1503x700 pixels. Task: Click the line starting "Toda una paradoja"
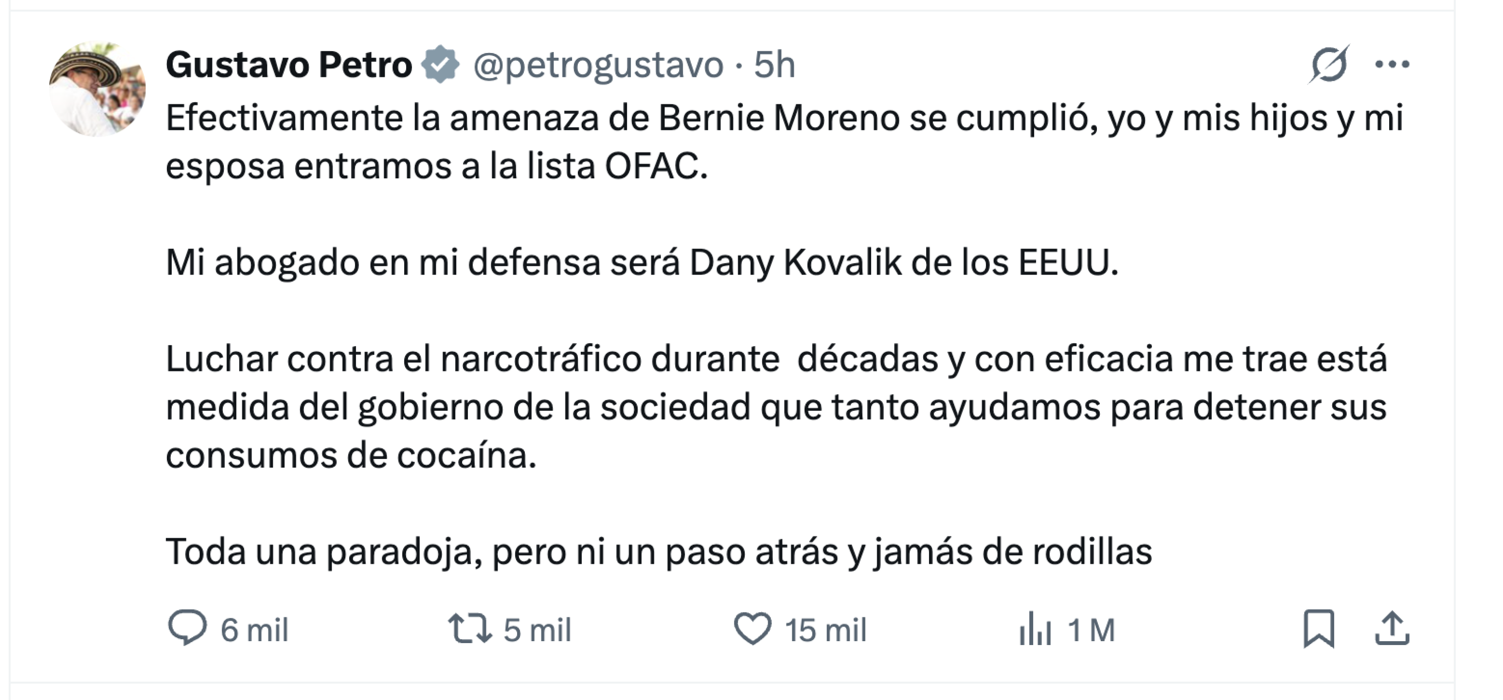click(x=659, y=551)
